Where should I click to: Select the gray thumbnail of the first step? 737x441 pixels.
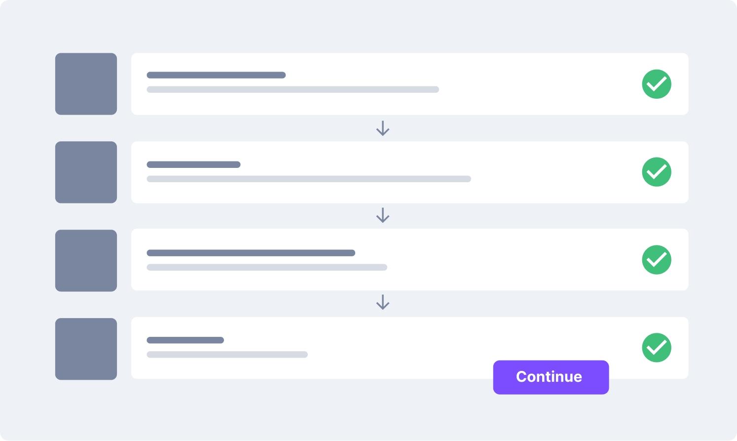click(86, 84)
